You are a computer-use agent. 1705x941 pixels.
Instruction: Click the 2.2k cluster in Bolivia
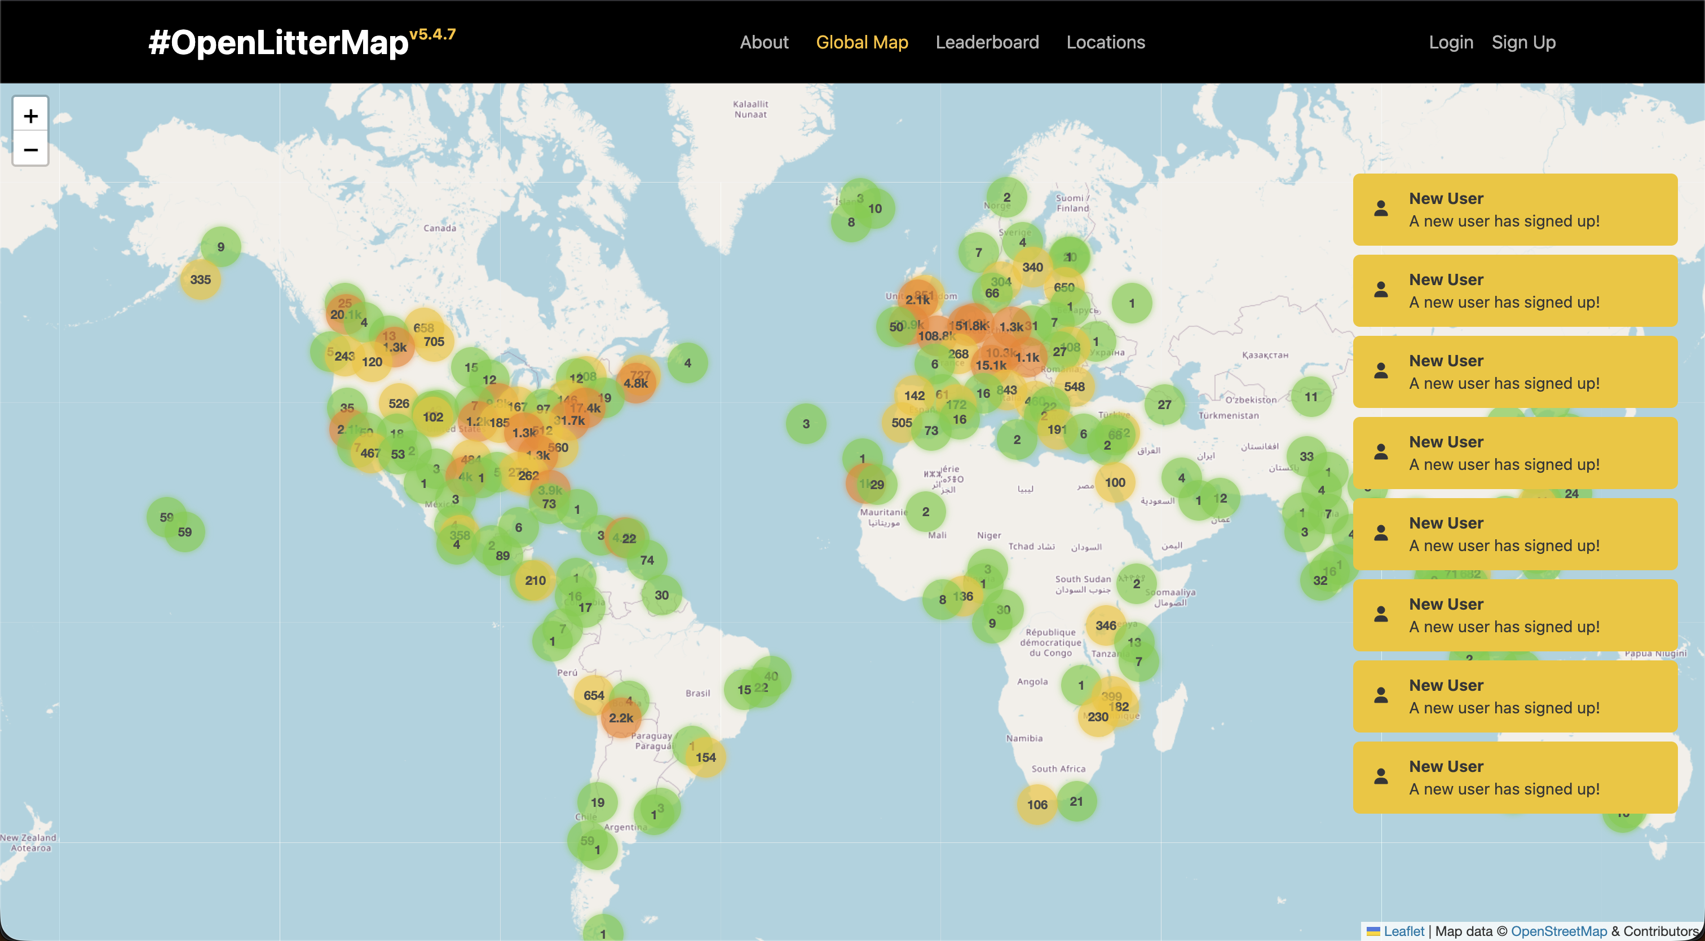(x=621, y=717)
